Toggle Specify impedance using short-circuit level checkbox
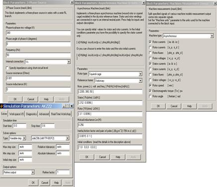Viewport: 217px width, 187px height. coord(7,68)
